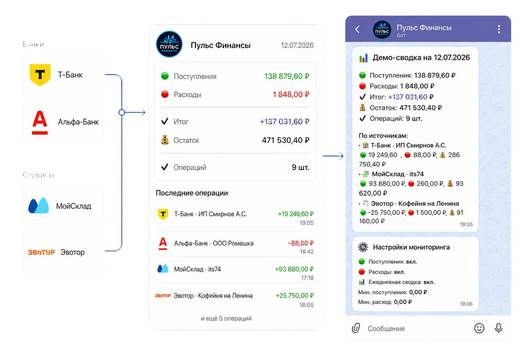Click the checkmark beside Операций in summary card
Screen dimensions: 532x355
pos(165,167)
